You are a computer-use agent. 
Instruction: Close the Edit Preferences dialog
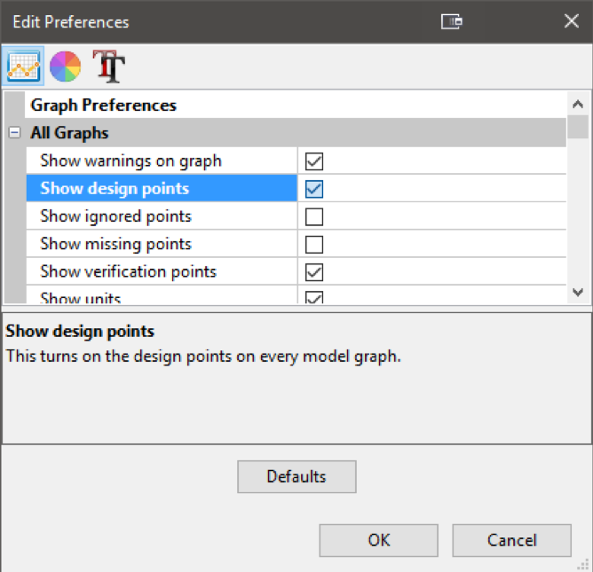571,22
